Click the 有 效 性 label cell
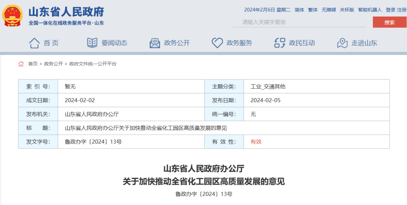Image resolution: width=407 pixels, height=205 pixels. pos(224,142)
